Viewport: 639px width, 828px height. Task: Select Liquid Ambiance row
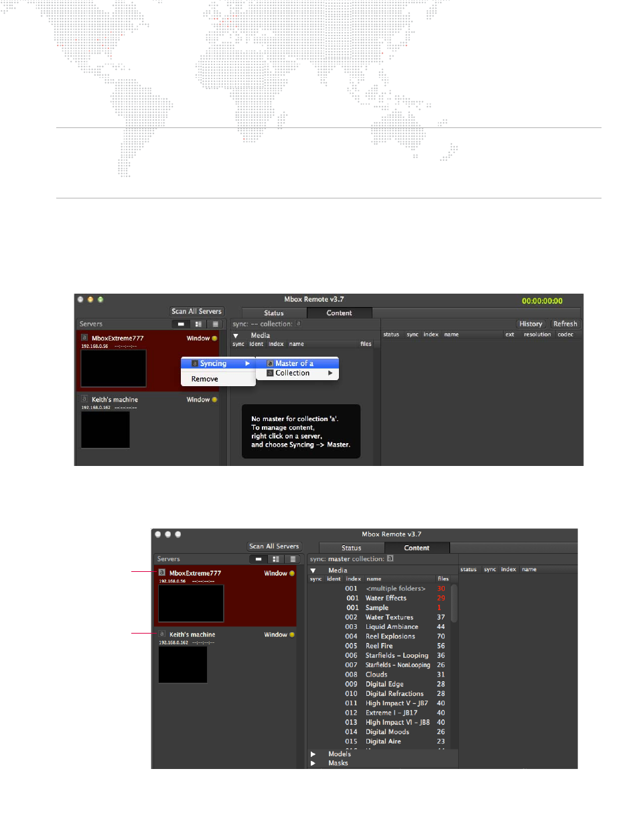(378, 627)
